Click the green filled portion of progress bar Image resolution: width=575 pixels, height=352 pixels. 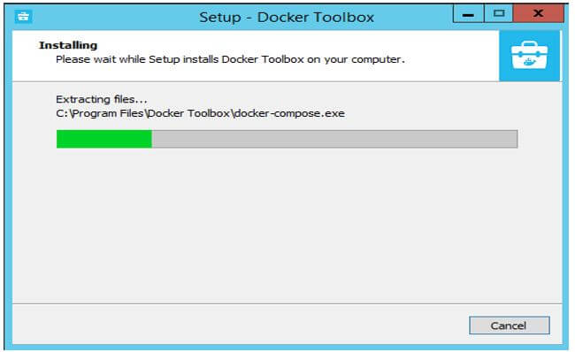[104, 139]
